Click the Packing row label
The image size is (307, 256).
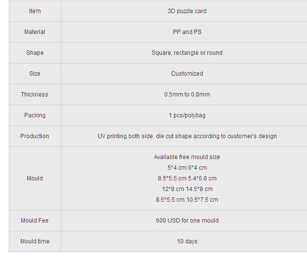(x=35, y=115)
